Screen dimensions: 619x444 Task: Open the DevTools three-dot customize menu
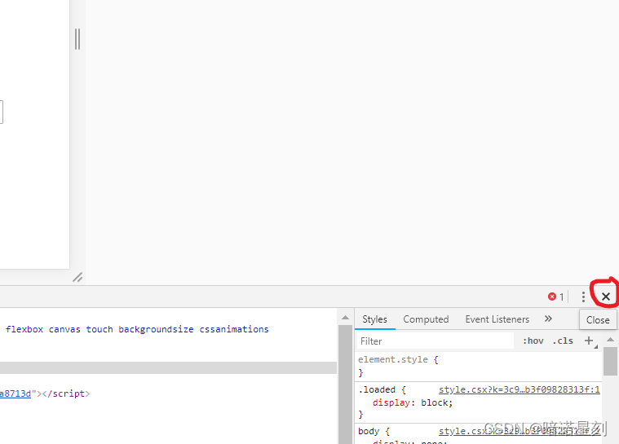point(583,297)
